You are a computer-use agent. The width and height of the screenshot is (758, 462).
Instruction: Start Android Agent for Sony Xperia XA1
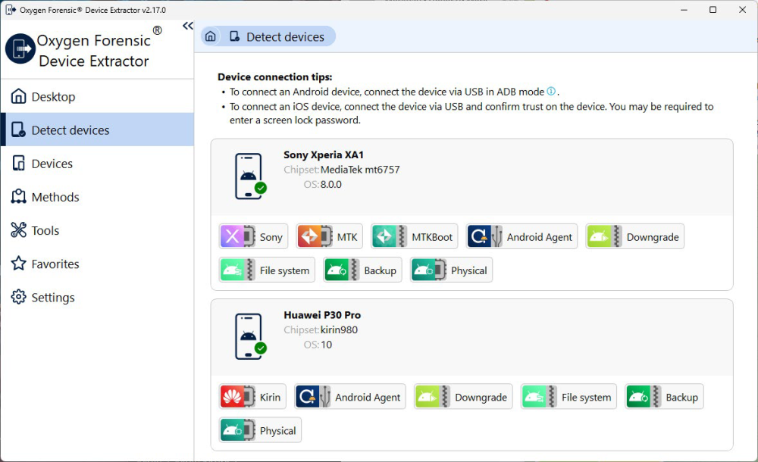[x=522, y=237]
